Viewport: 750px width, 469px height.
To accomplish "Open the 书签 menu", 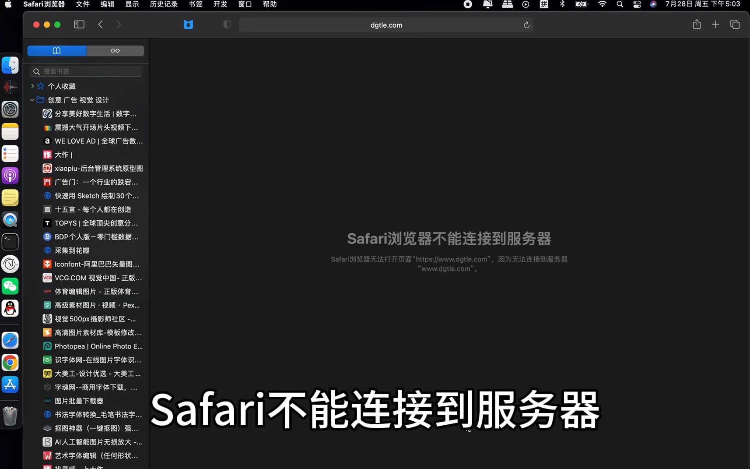I will (196, 4).
